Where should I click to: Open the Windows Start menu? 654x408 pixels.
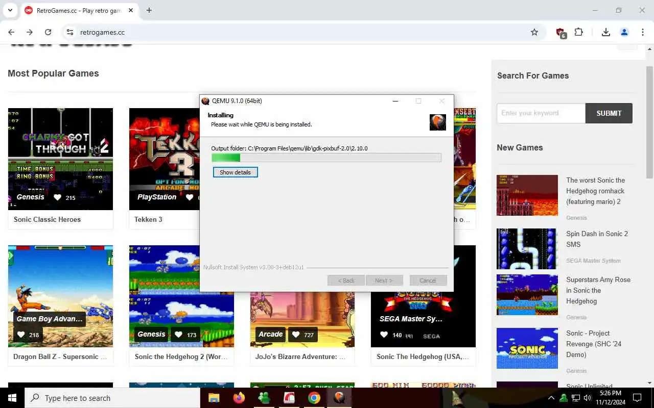click(12, 398)
